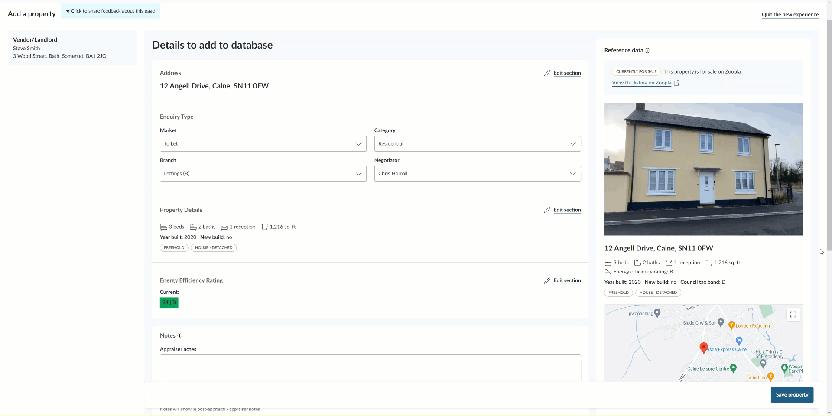Open the Market dropdown showing To Let
Viewport: 832px width, 416px height.
[x=263, y=144]
